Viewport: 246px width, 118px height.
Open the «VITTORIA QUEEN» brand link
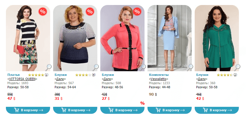pyautogui.click(x=22, y=79)
